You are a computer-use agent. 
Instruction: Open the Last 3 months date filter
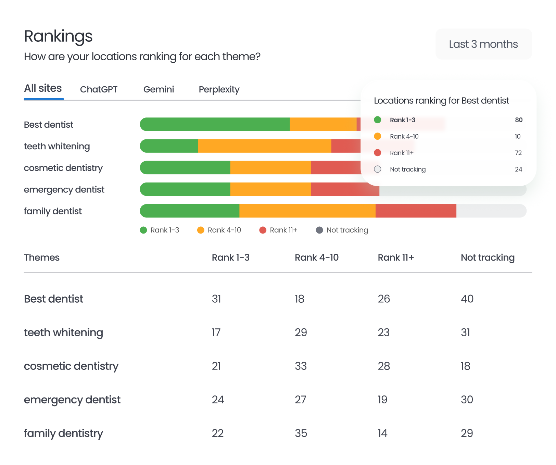483,44
